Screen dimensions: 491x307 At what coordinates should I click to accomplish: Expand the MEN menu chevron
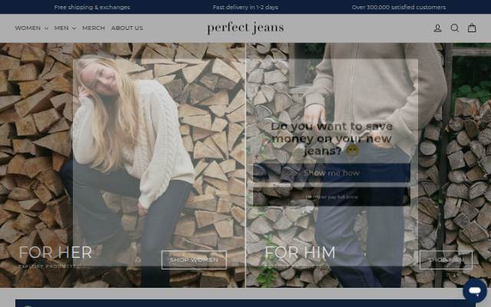[x=74, y=28]
